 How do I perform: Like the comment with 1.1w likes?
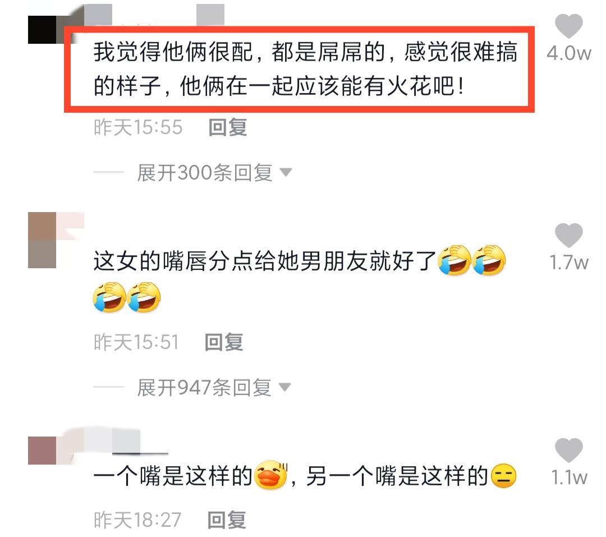568,450
